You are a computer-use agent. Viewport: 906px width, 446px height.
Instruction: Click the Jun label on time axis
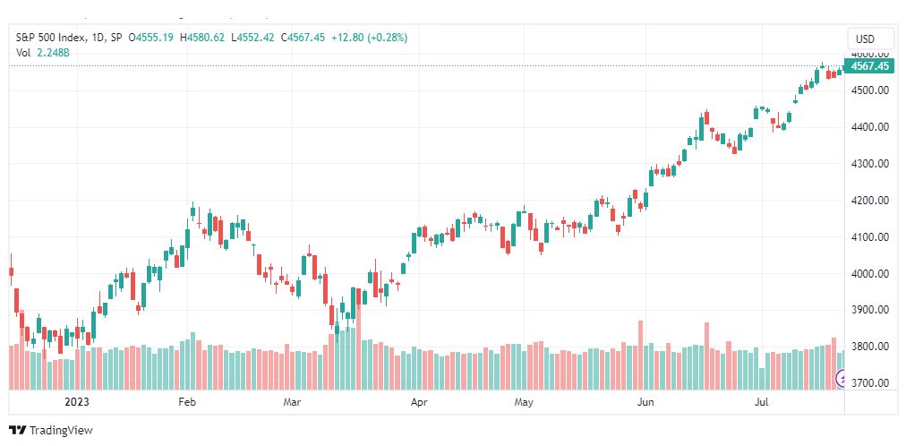[645, 401]
